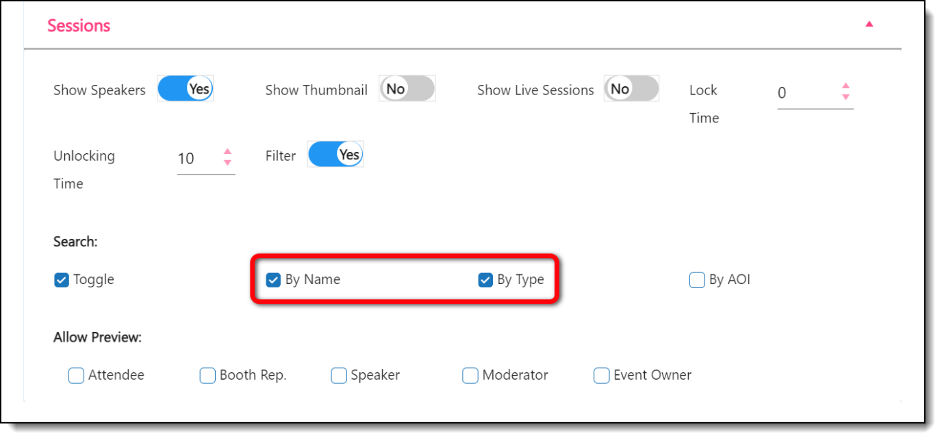
Task: Increase Lock Time with up arrow
Action: (x=845, y=86)
